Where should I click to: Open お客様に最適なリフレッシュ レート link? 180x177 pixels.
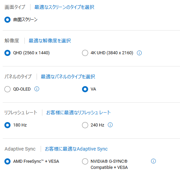(78, 113)
